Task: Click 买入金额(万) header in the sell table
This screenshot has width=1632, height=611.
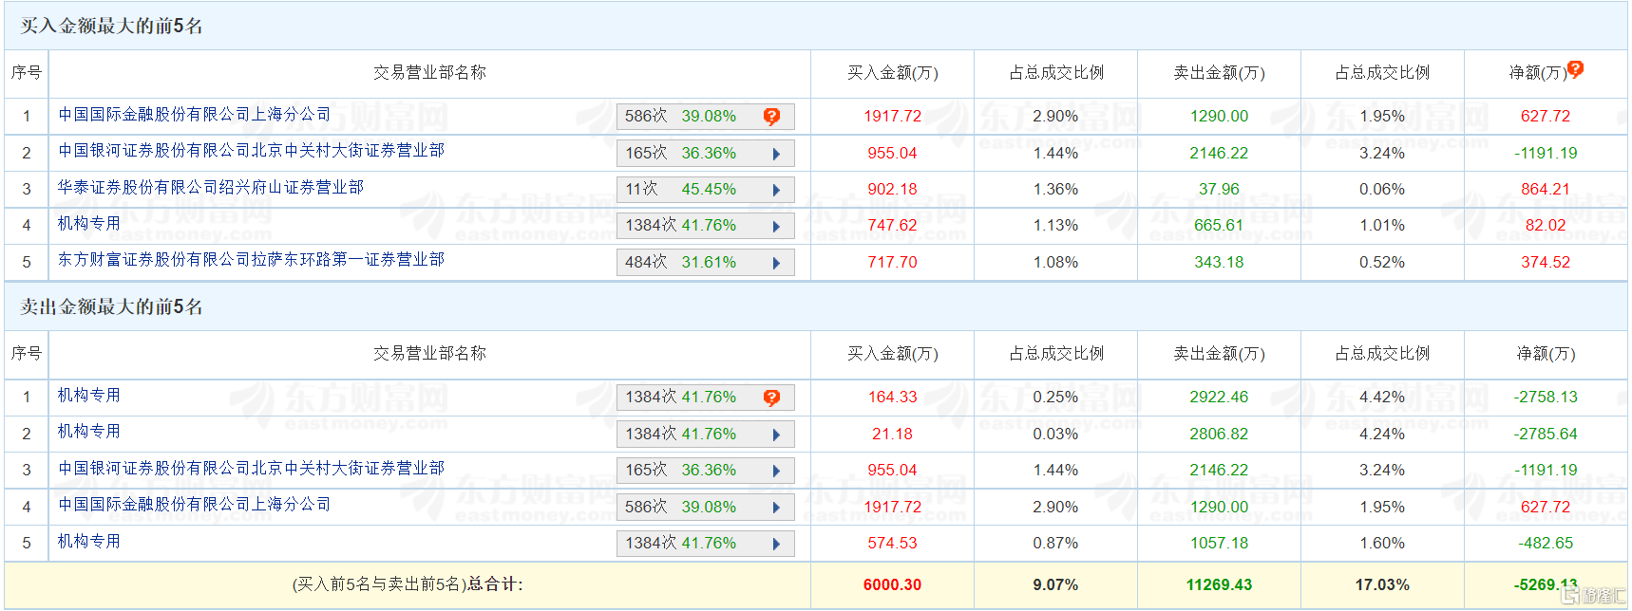Action: point(893,353)
